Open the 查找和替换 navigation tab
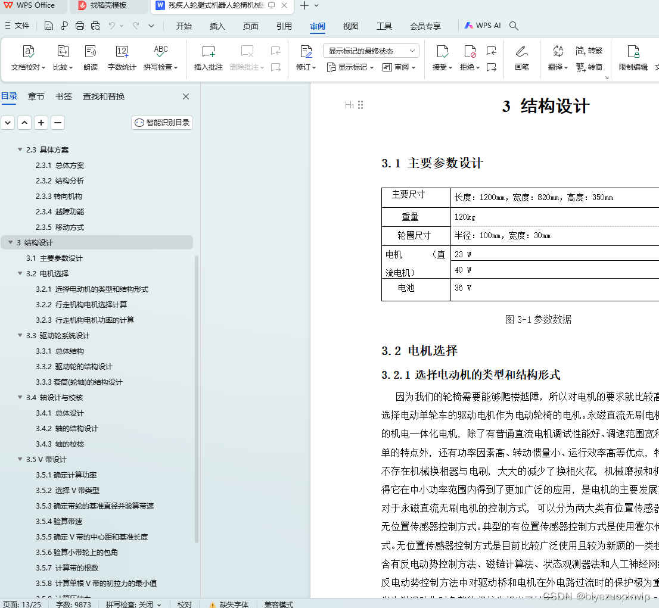Viewport: 659px width, 608px height. tap(104, 96)
